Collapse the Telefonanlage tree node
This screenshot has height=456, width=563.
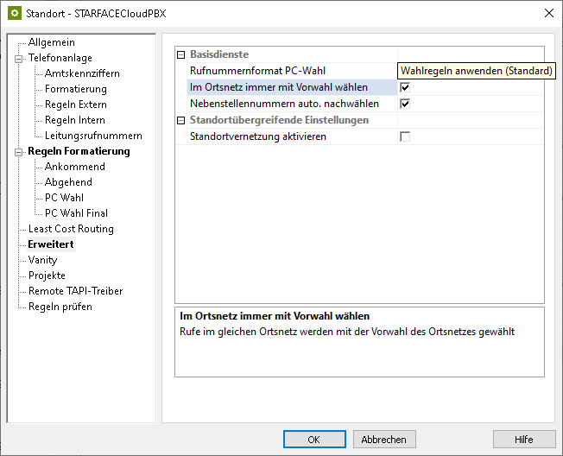[x=18, y=59]
